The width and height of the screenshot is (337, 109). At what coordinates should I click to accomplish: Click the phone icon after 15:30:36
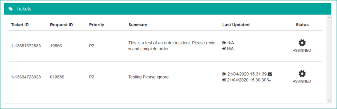click(x=269, y=80)
